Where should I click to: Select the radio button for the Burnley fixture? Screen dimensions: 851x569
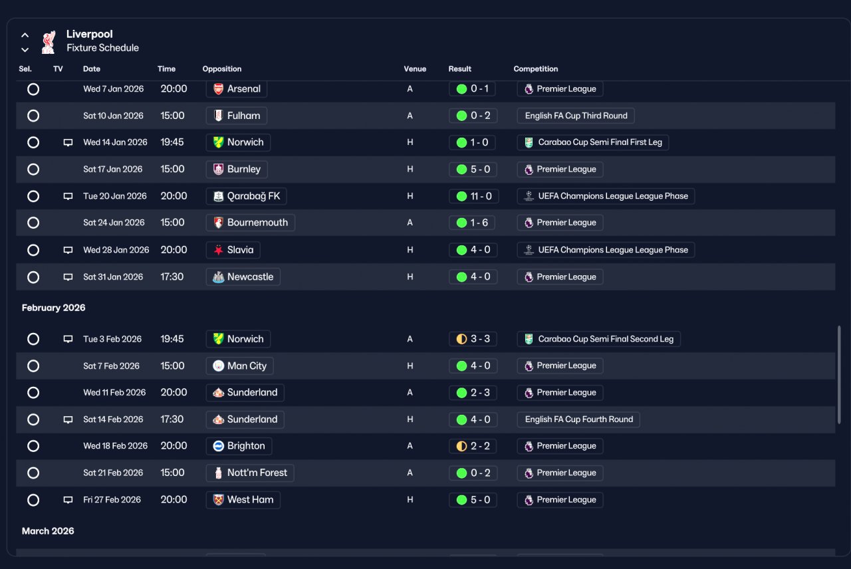pos(33,170)
